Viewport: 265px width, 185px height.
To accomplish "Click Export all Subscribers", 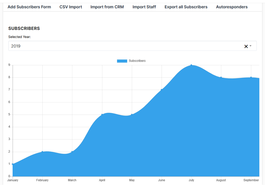I will coord(186,7).
